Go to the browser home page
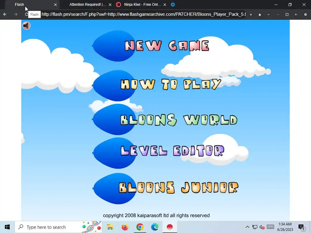 [260, 15]
